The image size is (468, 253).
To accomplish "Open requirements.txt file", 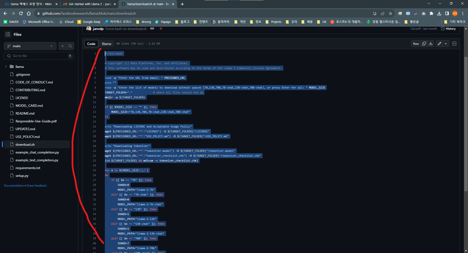I will 28,168.
